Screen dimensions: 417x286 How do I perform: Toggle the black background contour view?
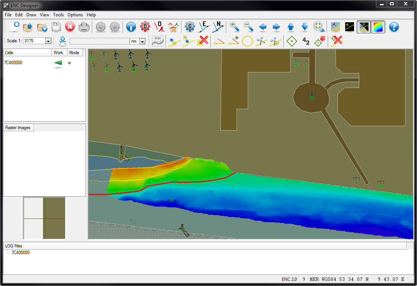[350, 27]
